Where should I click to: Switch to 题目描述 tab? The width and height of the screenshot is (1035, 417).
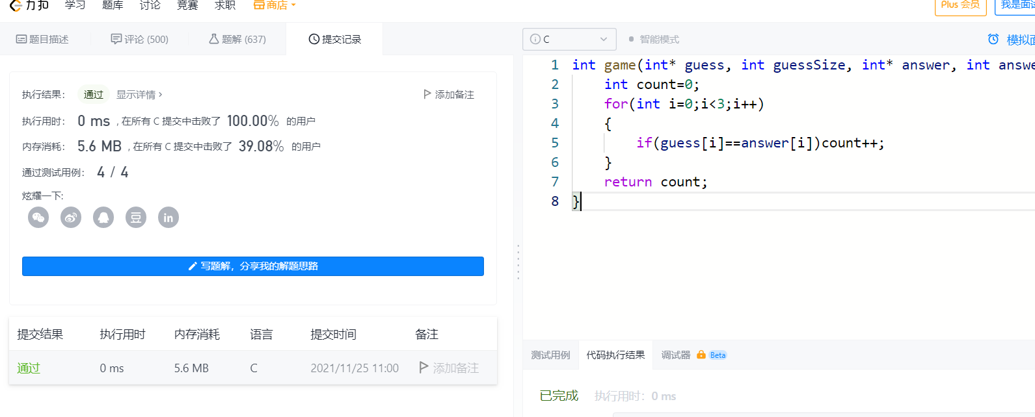pyautogui.click(x=42, y=39)
